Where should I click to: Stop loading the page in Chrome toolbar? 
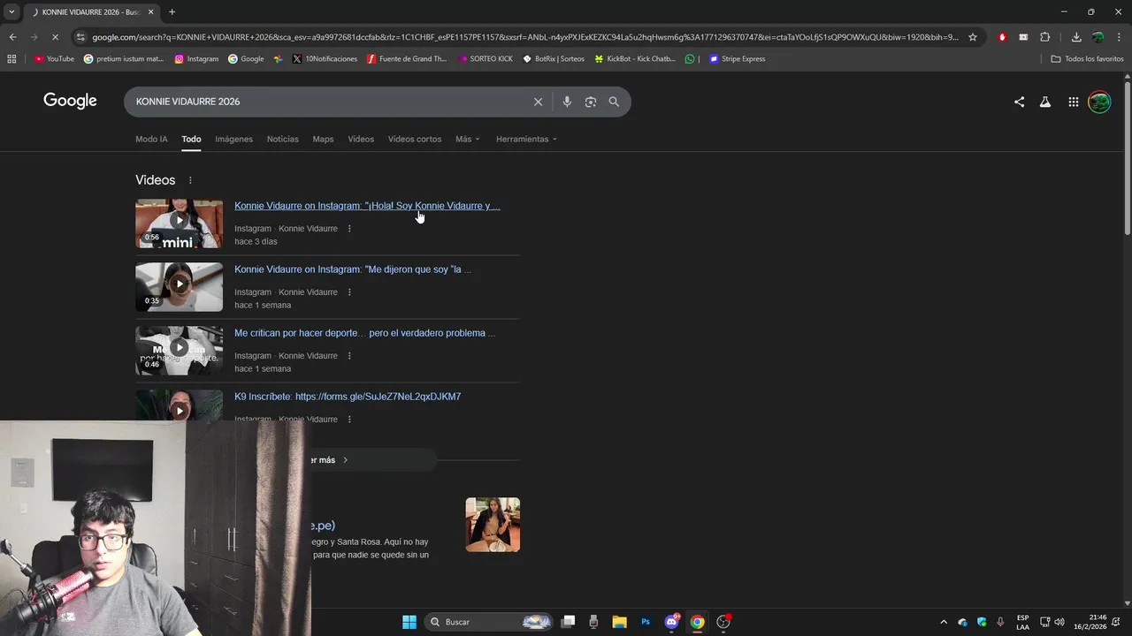click(55, 37)
